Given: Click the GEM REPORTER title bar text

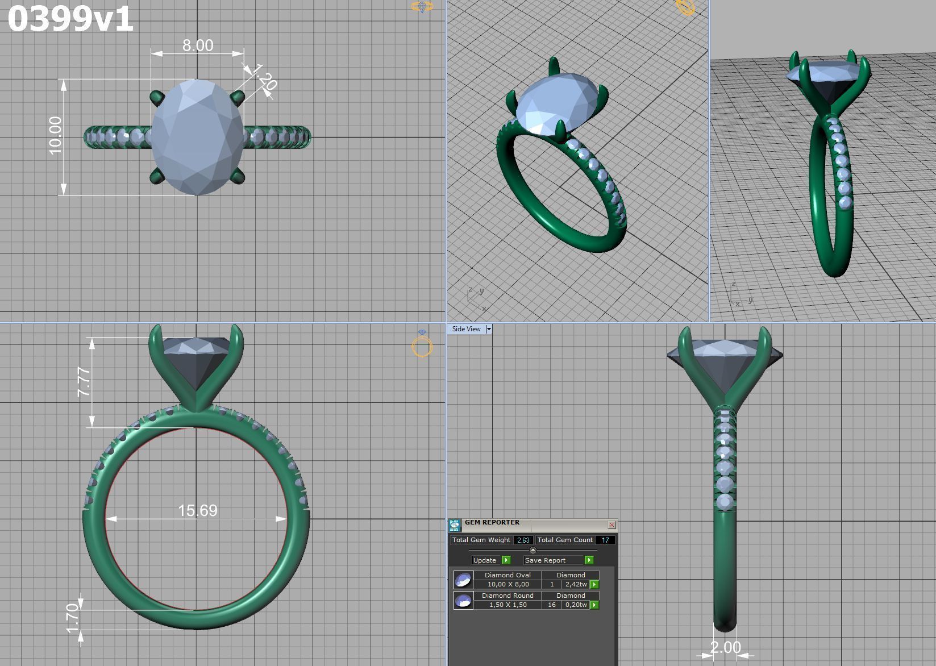Looking at the screenshot, I should pos(492,522).
